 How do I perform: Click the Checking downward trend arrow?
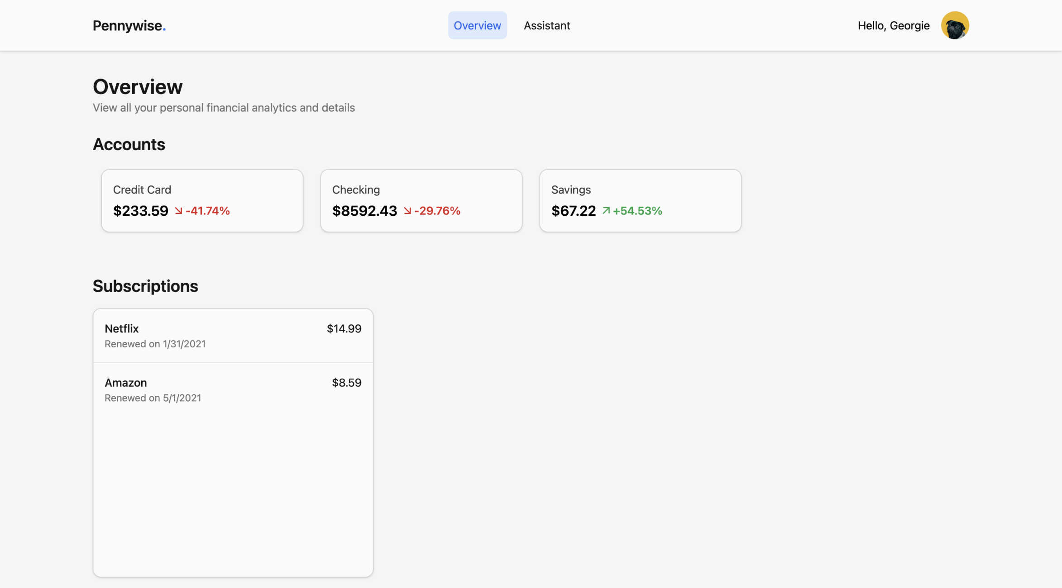click(x=407, y=211)
